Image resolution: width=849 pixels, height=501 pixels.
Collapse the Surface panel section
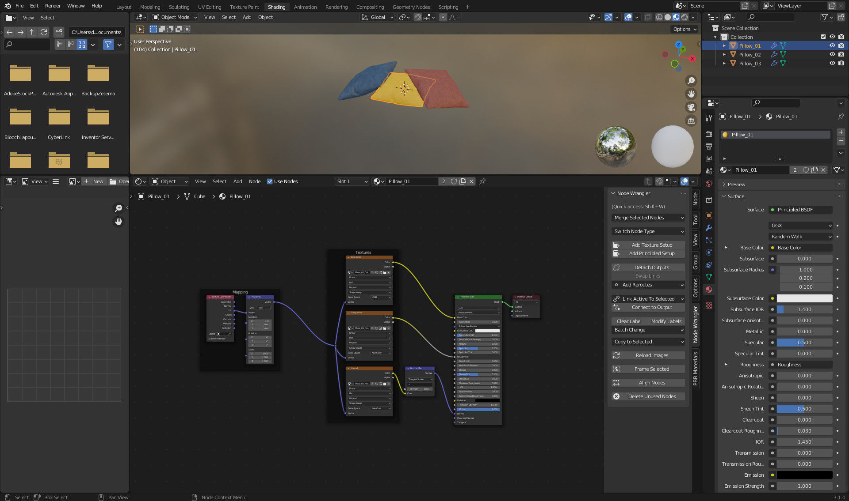tap(736, 196)
